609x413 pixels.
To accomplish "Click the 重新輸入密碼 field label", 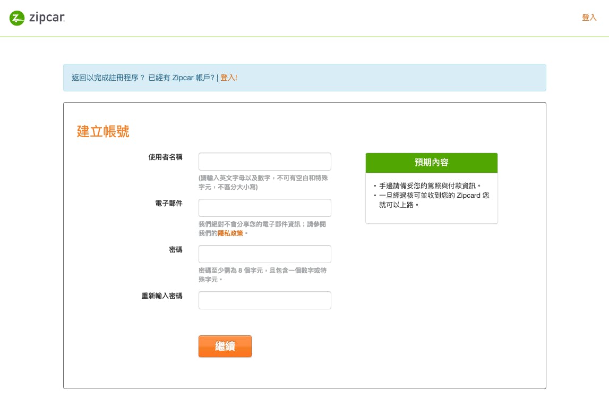I will (x=162, y=296).
